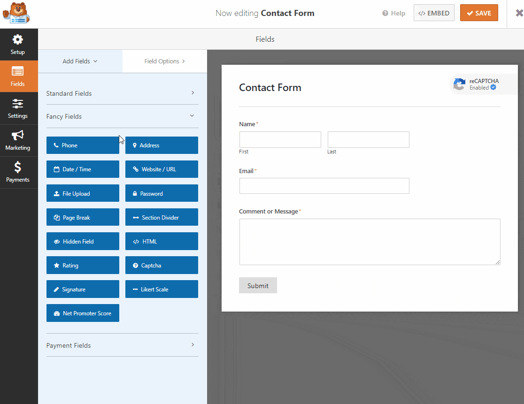524x404 pixels.
Task: Expand the Payment Fields section
Action: point(122,345)
